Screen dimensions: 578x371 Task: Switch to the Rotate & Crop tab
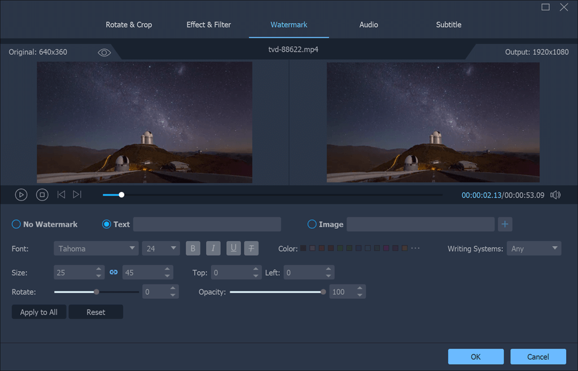coord(129,25)
